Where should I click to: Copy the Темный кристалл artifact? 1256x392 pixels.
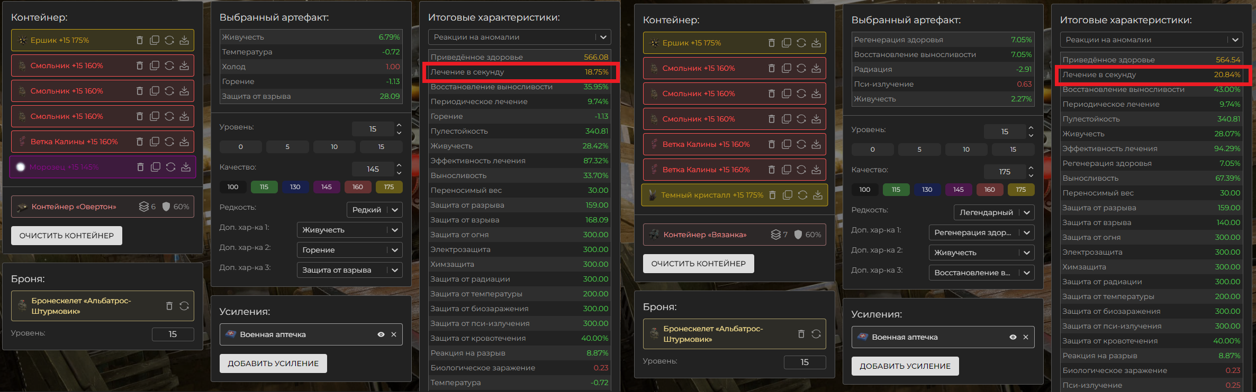tap(788, 195)
